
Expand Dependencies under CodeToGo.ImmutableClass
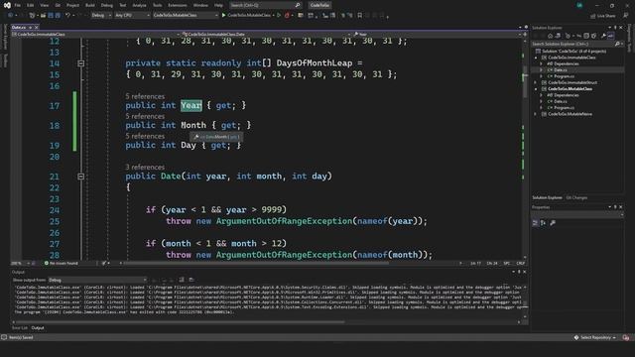tap(541, 63)
